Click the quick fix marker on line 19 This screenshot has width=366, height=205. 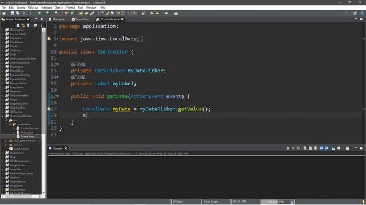pos(49,109)
